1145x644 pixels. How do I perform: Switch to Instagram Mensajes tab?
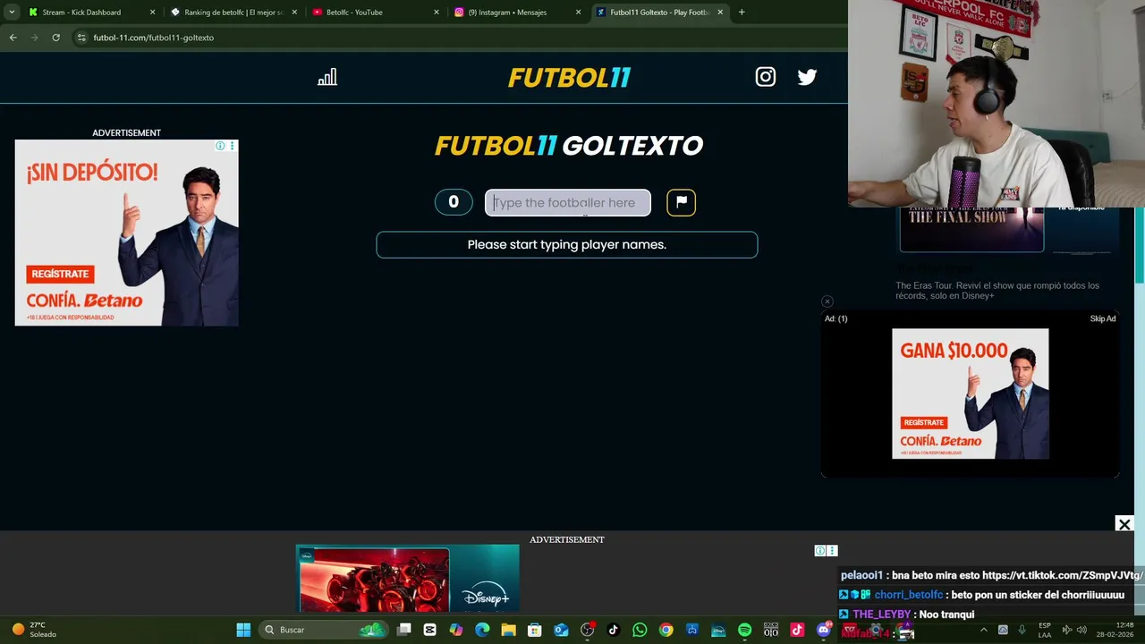point(517,13)
